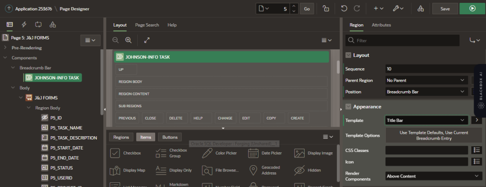Open the Template dropdown showing Title Bar
Screen dimensions: 486x187
tap(427, 120)
